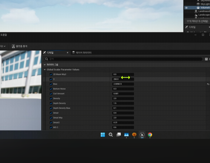The height and width of the screenshot is (163, 210).
Task: Uncheck the Density override checkbox
Action: pyautogui.click(x=51, y=99)
